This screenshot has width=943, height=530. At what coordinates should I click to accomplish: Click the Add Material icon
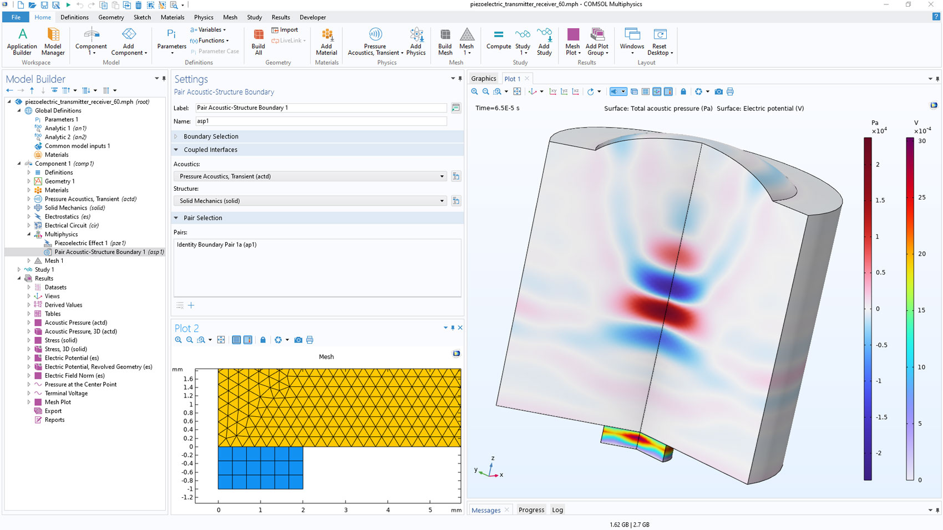click(x=327, y=42)
